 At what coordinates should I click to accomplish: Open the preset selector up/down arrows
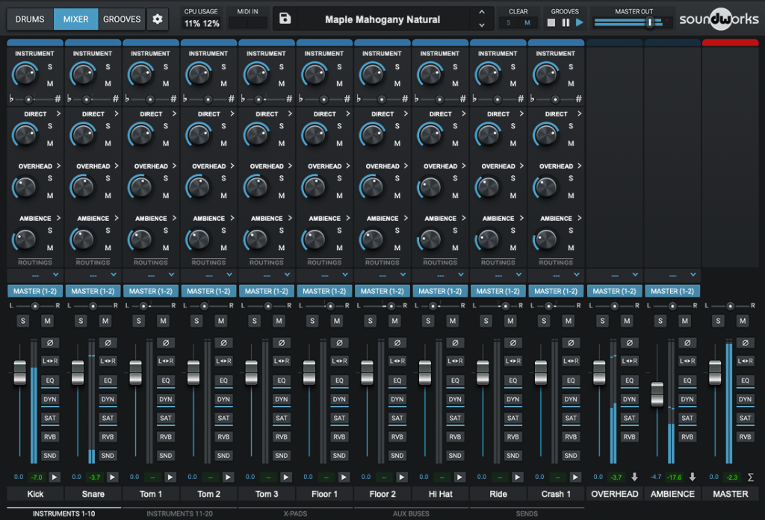[482, 19]
